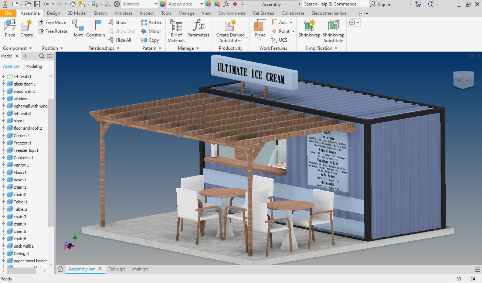Select the Constrain tool
482x283 pixels.
click(95, 29)
